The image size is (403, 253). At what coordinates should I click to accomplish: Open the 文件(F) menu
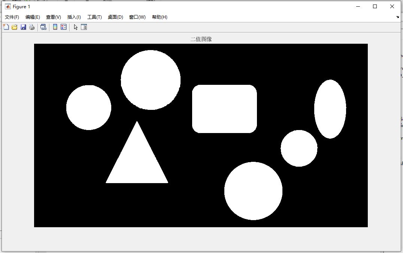[x=12, y=17]
